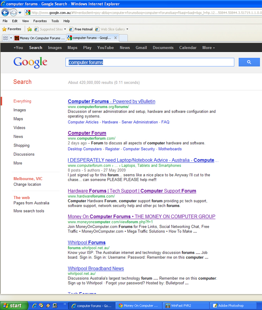Open Money On Computer Forums result
Screen dimensions: 262x310
click(x=142, y=217)
